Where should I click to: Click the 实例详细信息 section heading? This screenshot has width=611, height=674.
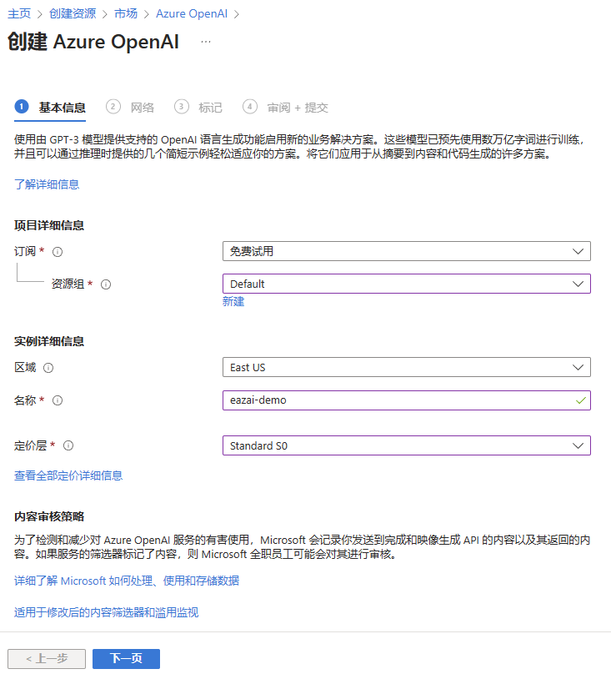pos(49,342)
